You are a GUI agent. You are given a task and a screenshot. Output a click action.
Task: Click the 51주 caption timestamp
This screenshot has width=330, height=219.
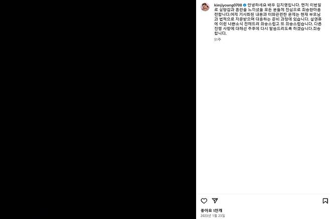tap(217, 39)
